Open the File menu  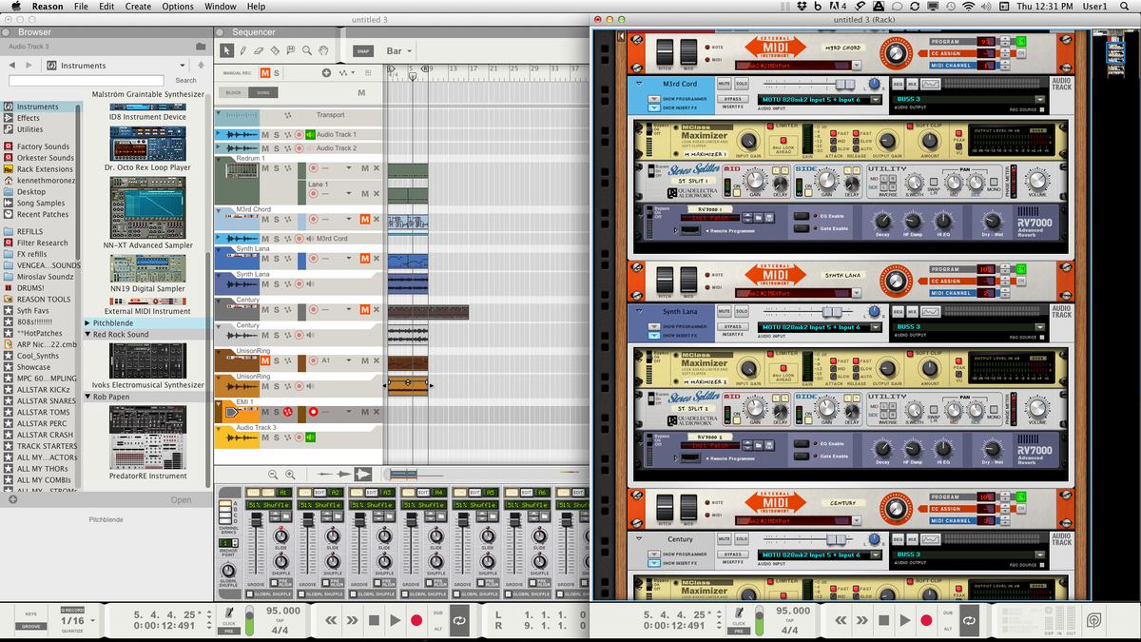point(81,7)
